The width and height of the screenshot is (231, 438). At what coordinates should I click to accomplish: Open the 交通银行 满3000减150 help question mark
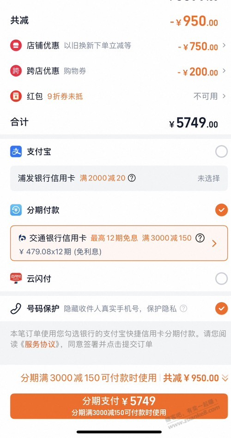[x=200, y=238]
